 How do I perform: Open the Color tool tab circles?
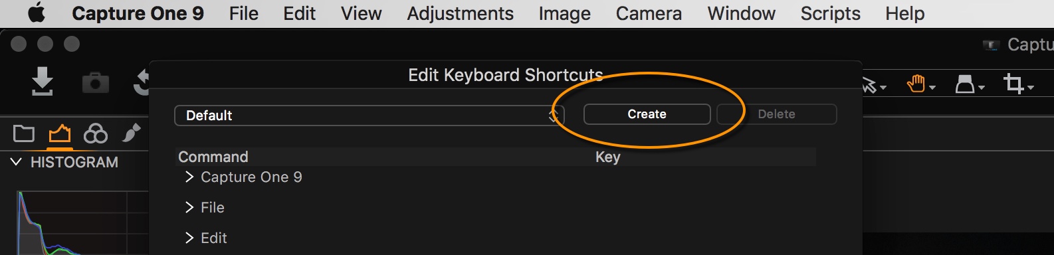tap(96, 133)
